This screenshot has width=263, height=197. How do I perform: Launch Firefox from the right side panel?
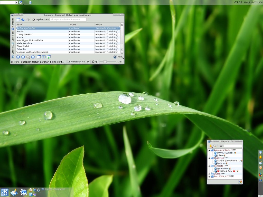pyautogui.click(x=260, y=175)
